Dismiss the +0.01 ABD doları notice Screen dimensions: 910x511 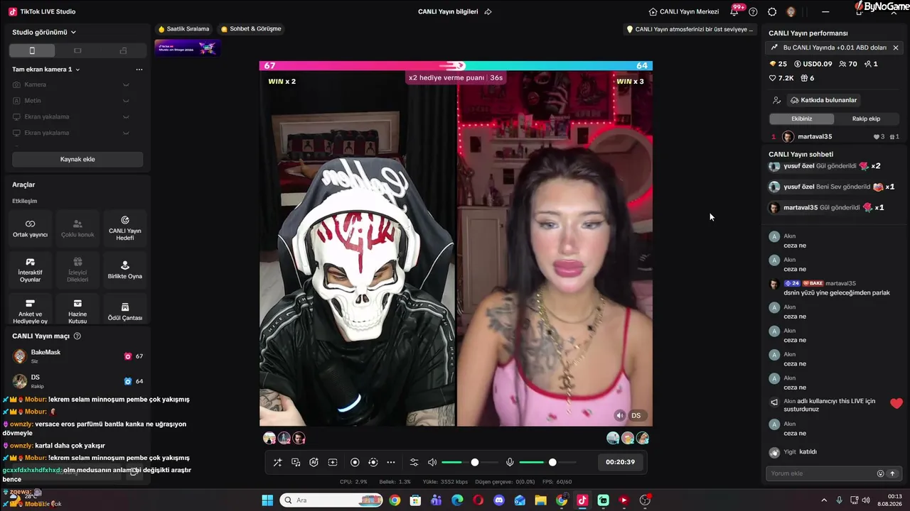(x=896, y=48)
